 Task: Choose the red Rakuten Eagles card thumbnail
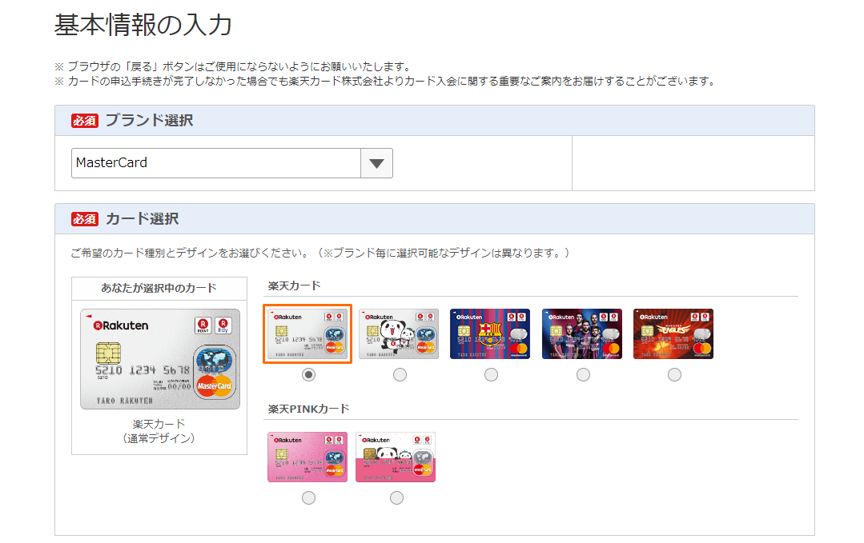673,334
